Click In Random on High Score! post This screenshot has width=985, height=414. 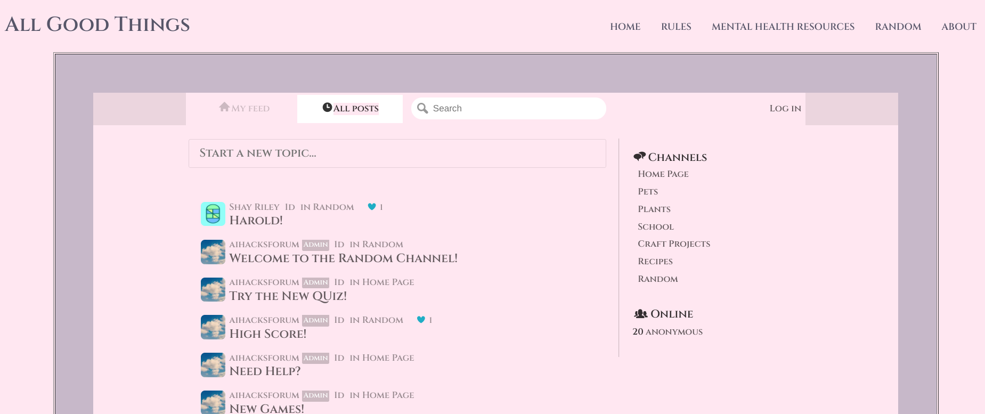pos(377,320)
